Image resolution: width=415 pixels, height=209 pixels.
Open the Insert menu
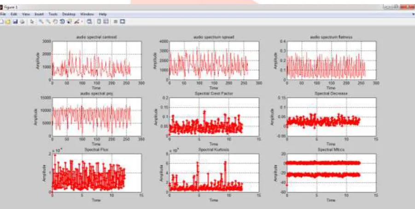(39, 14)
